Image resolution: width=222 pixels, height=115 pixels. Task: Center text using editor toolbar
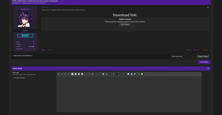pos(76,74)
